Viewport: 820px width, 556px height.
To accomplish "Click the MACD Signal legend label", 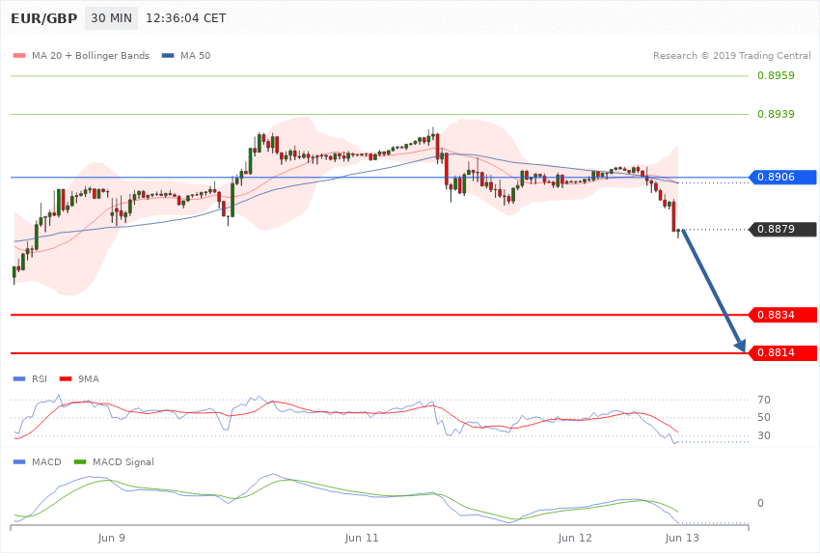I will (x=123, y=462).
